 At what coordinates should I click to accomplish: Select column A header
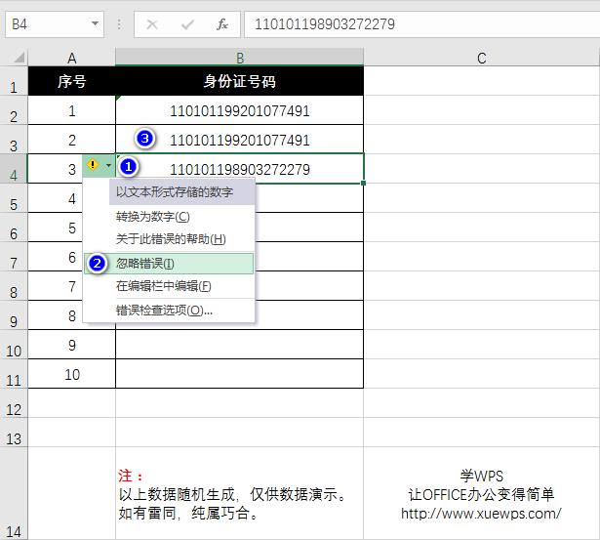tap(71, 58)
